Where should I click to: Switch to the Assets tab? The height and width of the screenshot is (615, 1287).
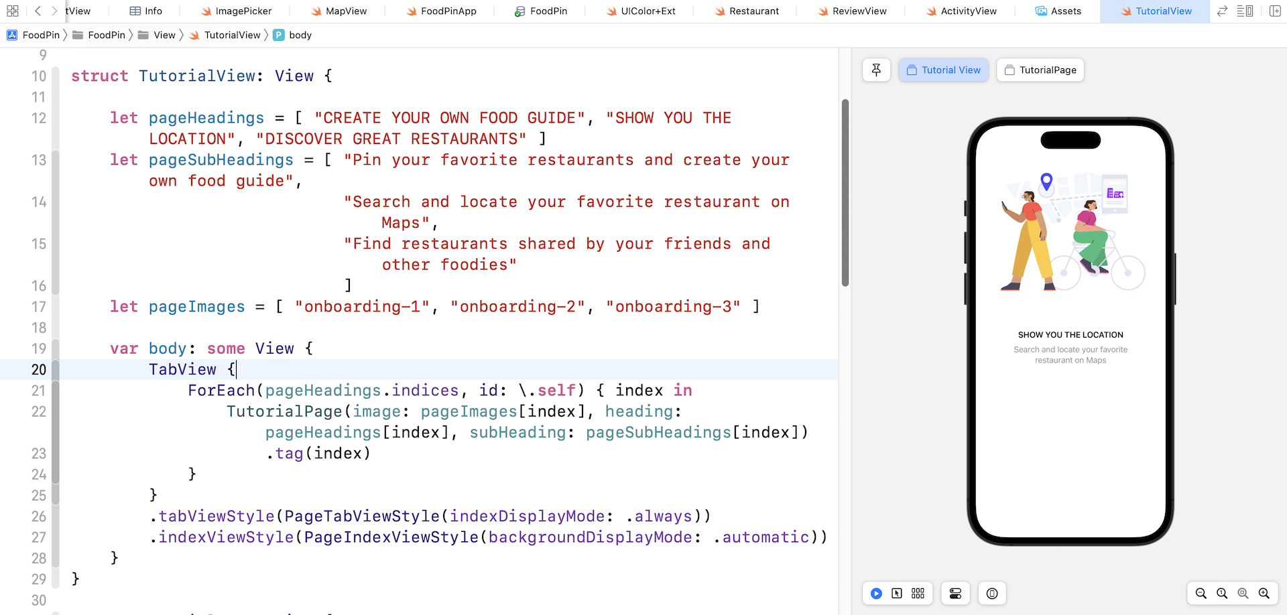pos(1058,11)
